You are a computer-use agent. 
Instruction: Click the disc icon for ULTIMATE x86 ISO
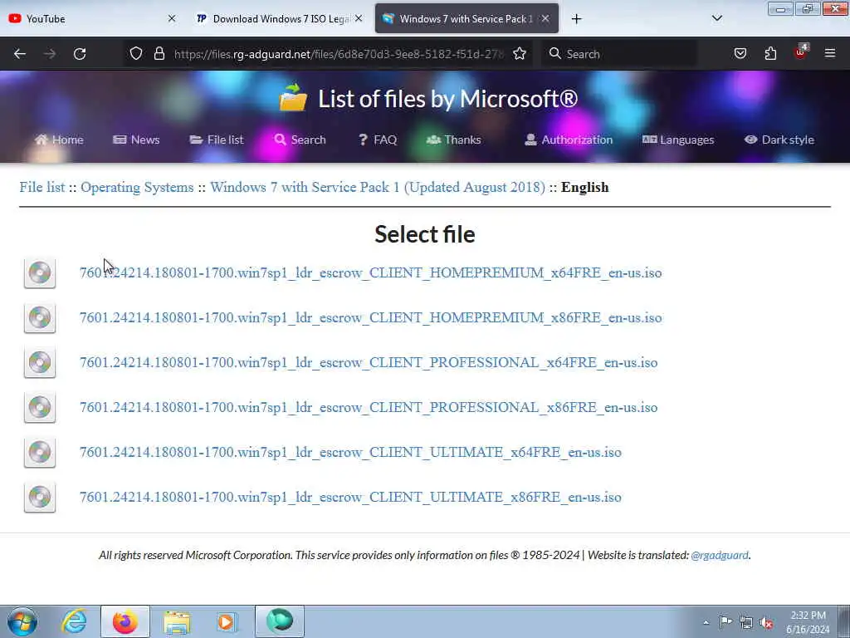[40, 497]
